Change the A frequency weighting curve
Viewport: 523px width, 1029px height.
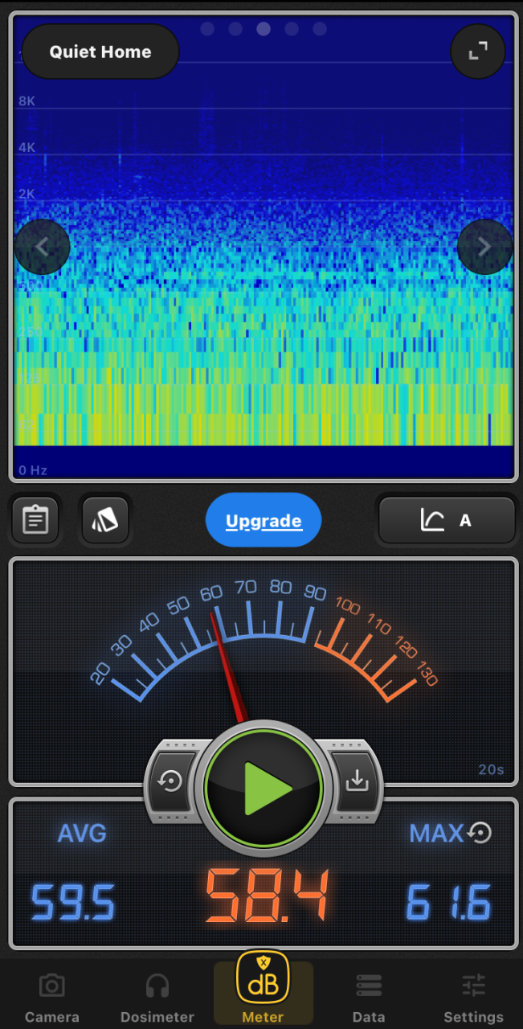447,521
